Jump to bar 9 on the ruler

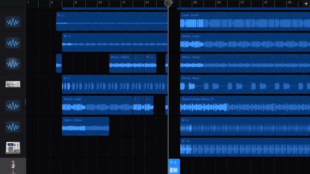tap(76, 2)
